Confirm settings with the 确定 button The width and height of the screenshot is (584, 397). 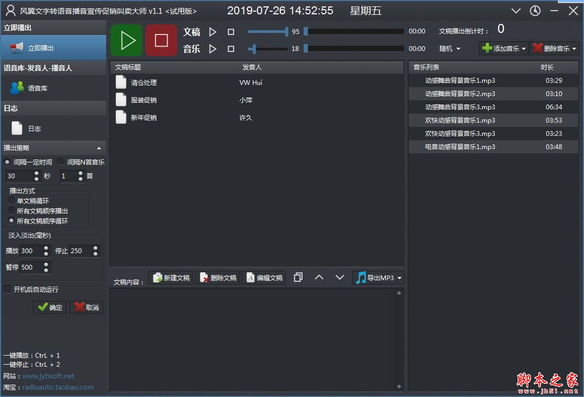[x=50, y=307]
